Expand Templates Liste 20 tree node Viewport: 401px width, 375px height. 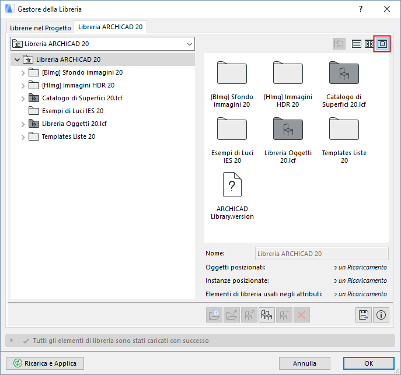click(x=23, y=137)
